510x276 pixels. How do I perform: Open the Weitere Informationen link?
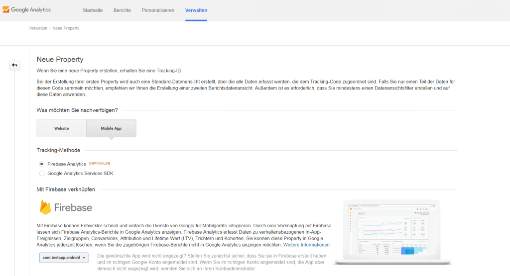coord(306,245)
